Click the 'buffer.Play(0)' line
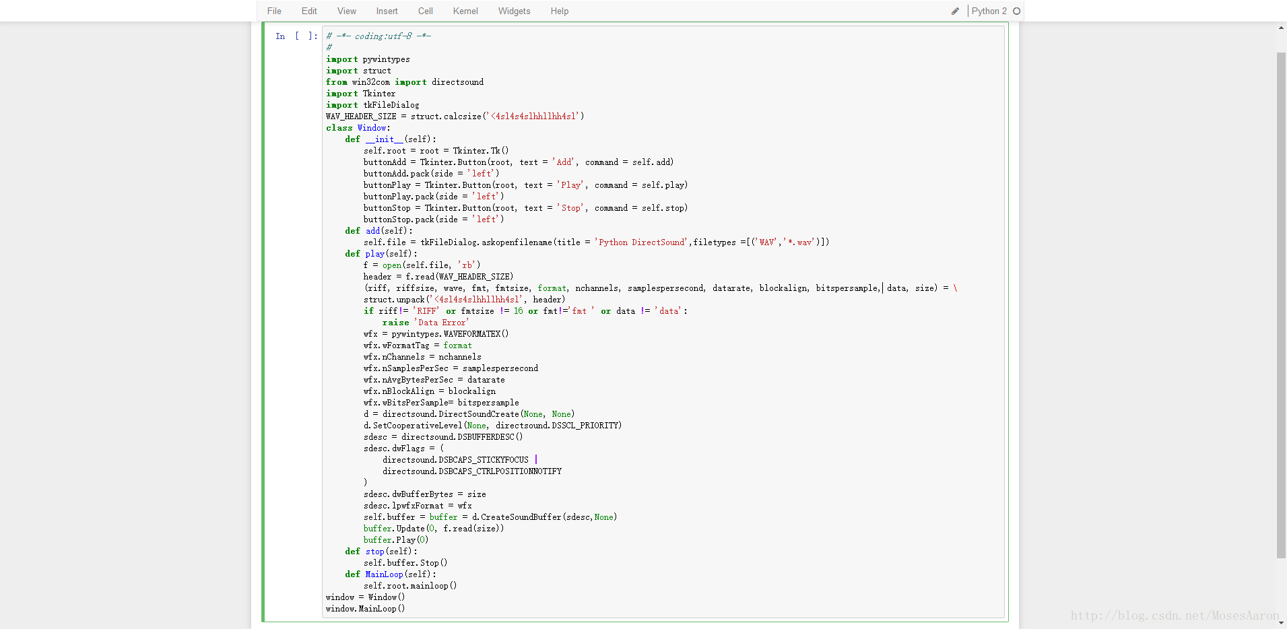This screenshot has width=1287, height=629. [396, 540]
